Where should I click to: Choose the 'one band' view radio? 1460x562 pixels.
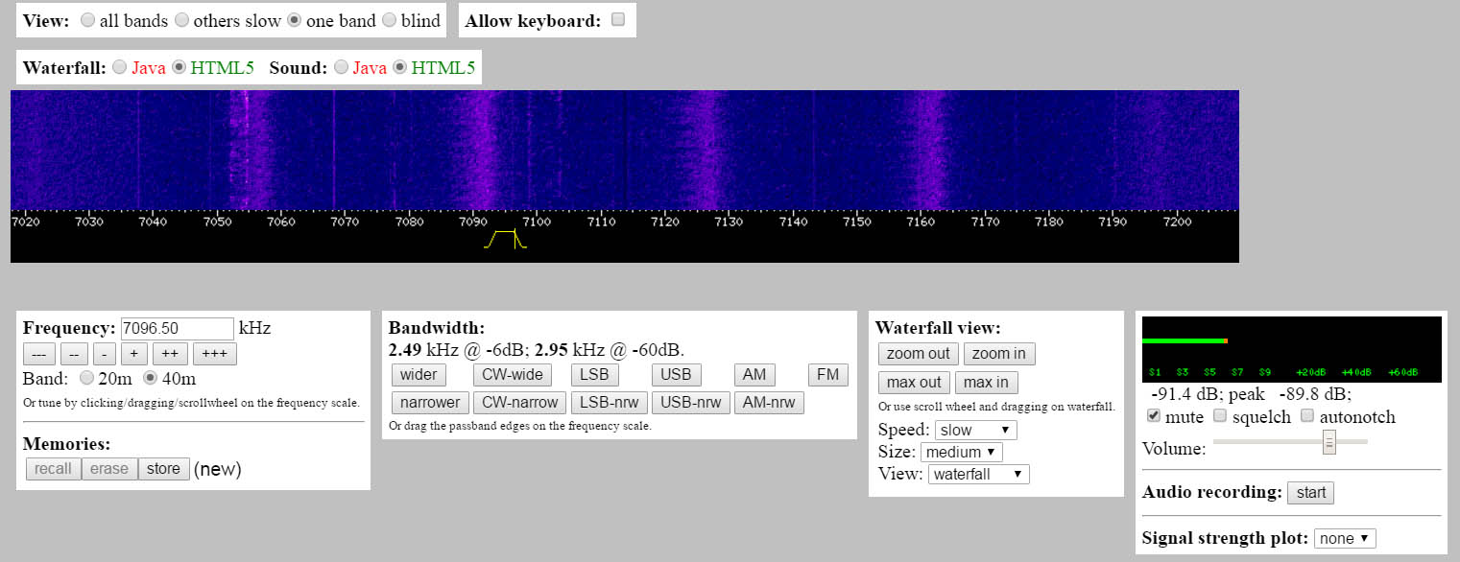point(295,20)
